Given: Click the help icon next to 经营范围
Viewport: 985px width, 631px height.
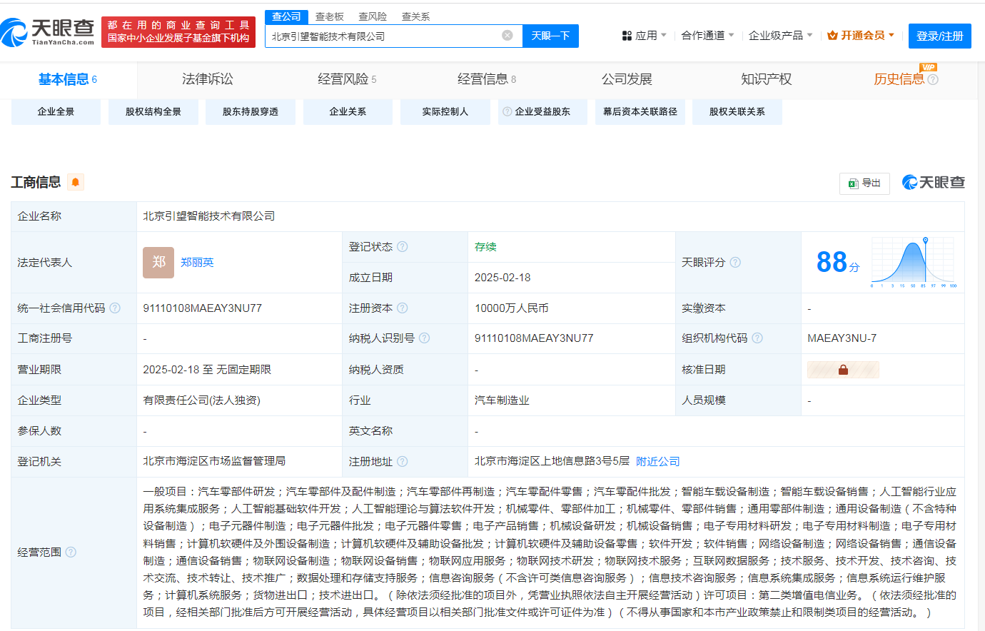Looking at the screenshot, I should point(71,552).
